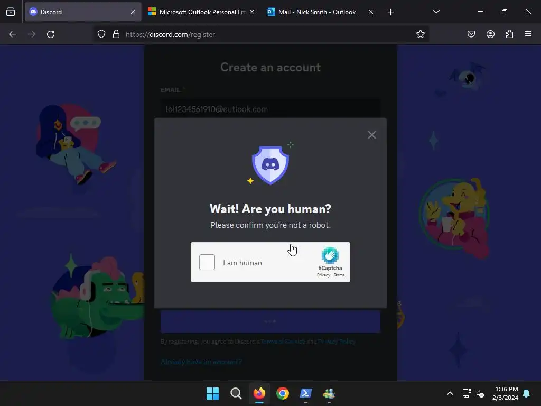Open Firefox application menu
541x406 pixels.
point(528,34)
